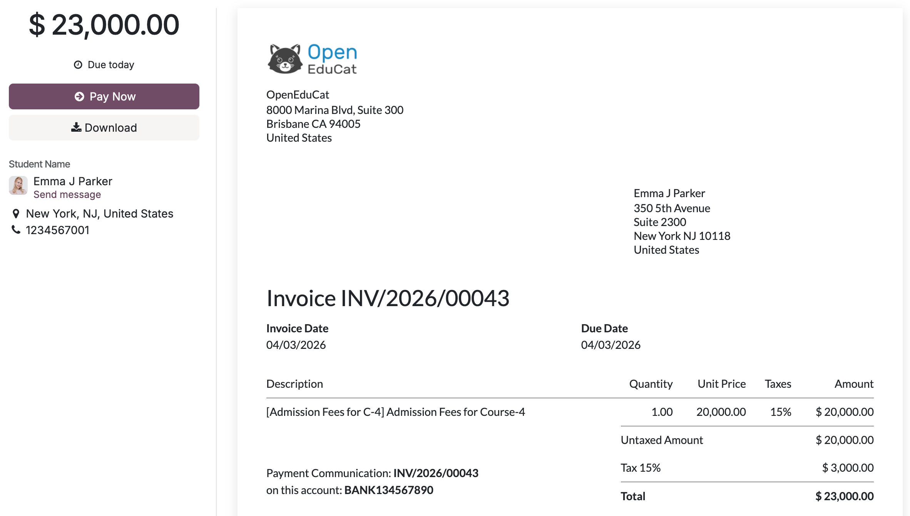Click Emma J Parker's profile picture
This screenshot has height=516, width=910.
point(18,186)
